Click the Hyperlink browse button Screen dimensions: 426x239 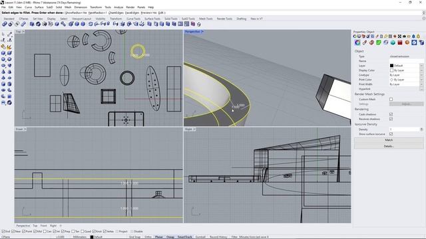pos(421,89)
